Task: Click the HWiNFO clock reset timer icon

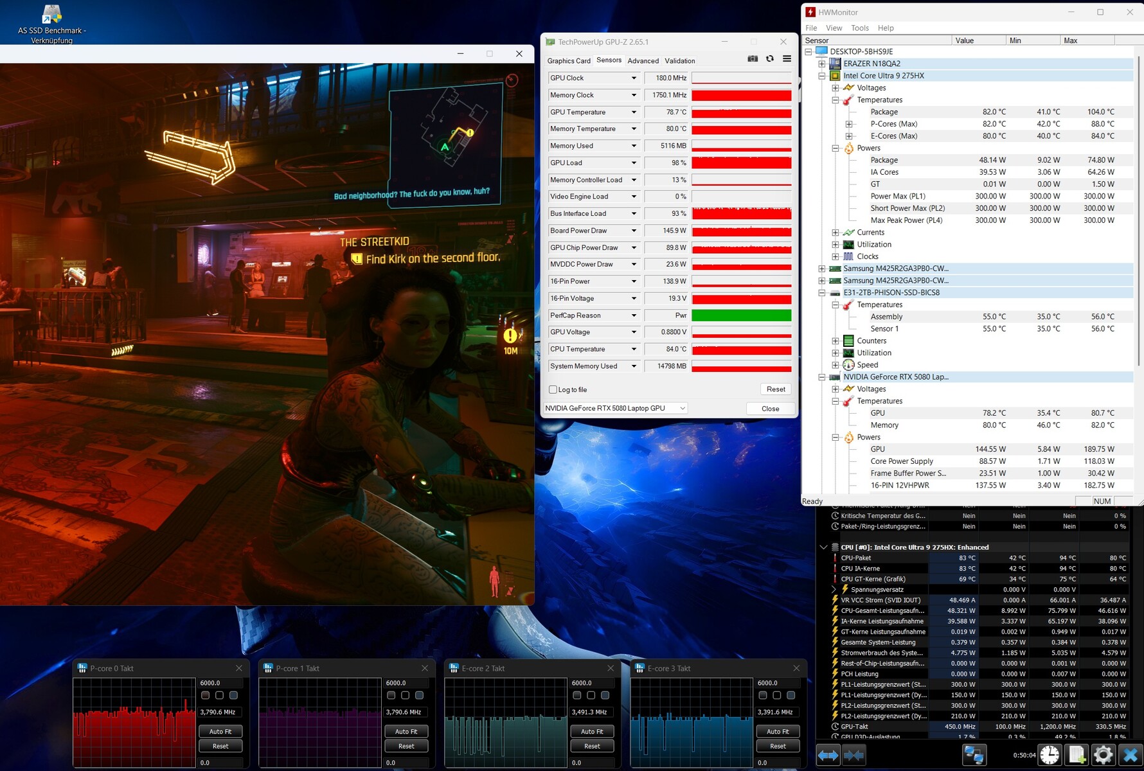Action: coord(1050,755)
